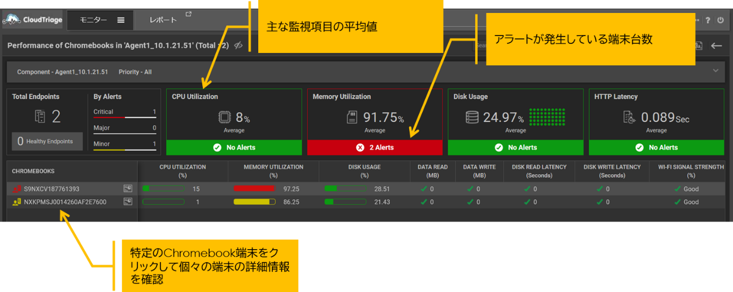The image size is (733, 292).
Task: Go back using the left arrow icon
Action: click(717, 46)
